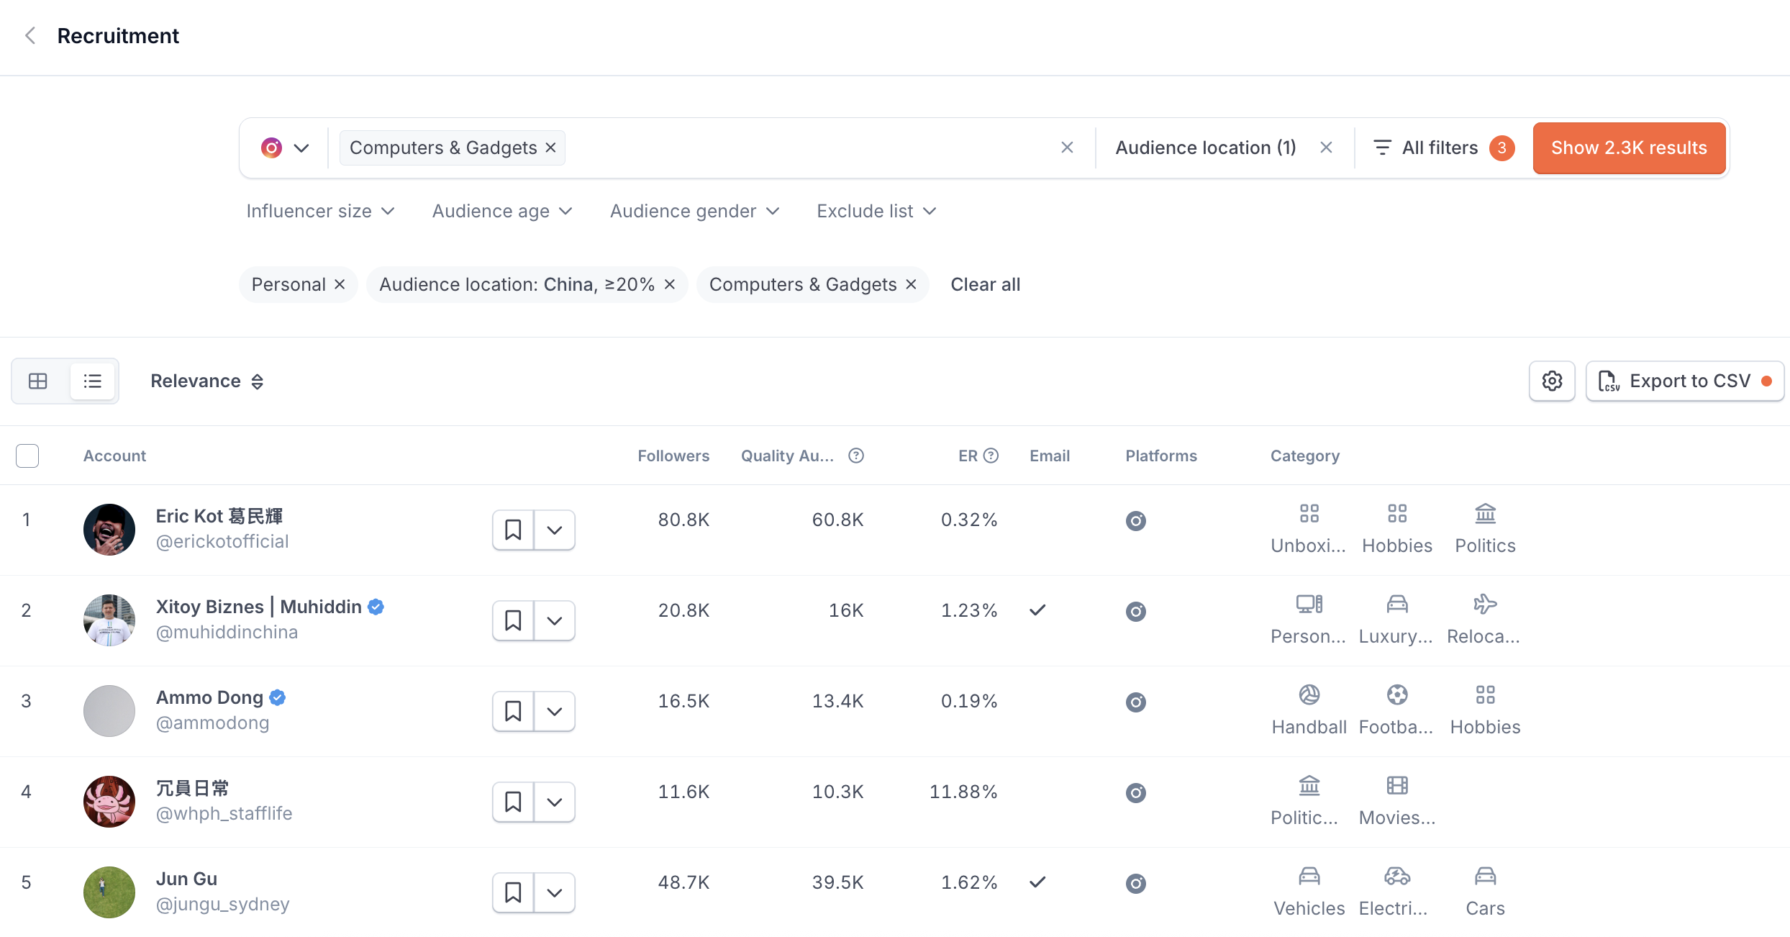Screen dimensions: 1790x937
Task: Open table settings gear icon
Action: [1552, 381]
